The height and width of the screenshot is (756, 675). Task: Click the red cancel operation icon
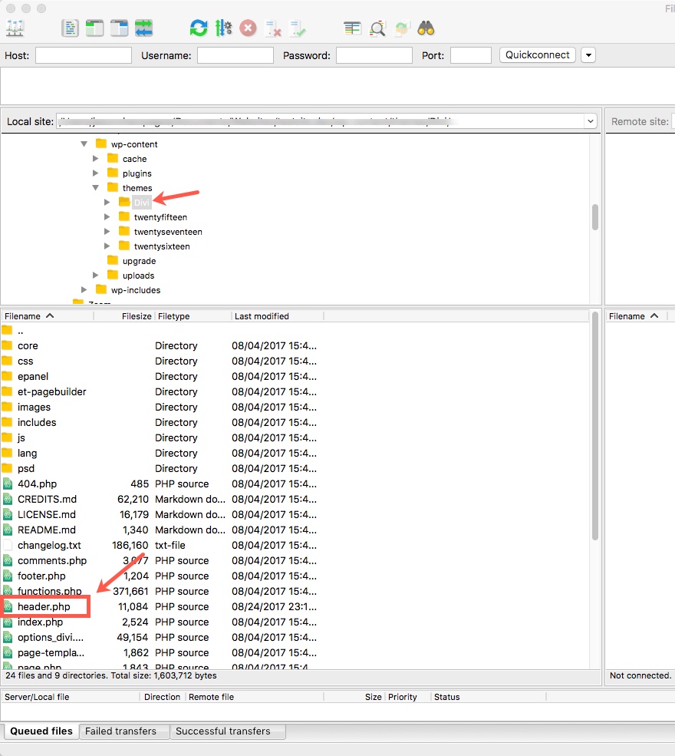248,28
